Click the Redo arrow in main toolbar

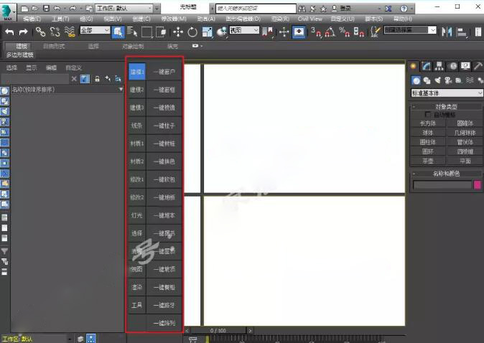(x=23, y=32)
